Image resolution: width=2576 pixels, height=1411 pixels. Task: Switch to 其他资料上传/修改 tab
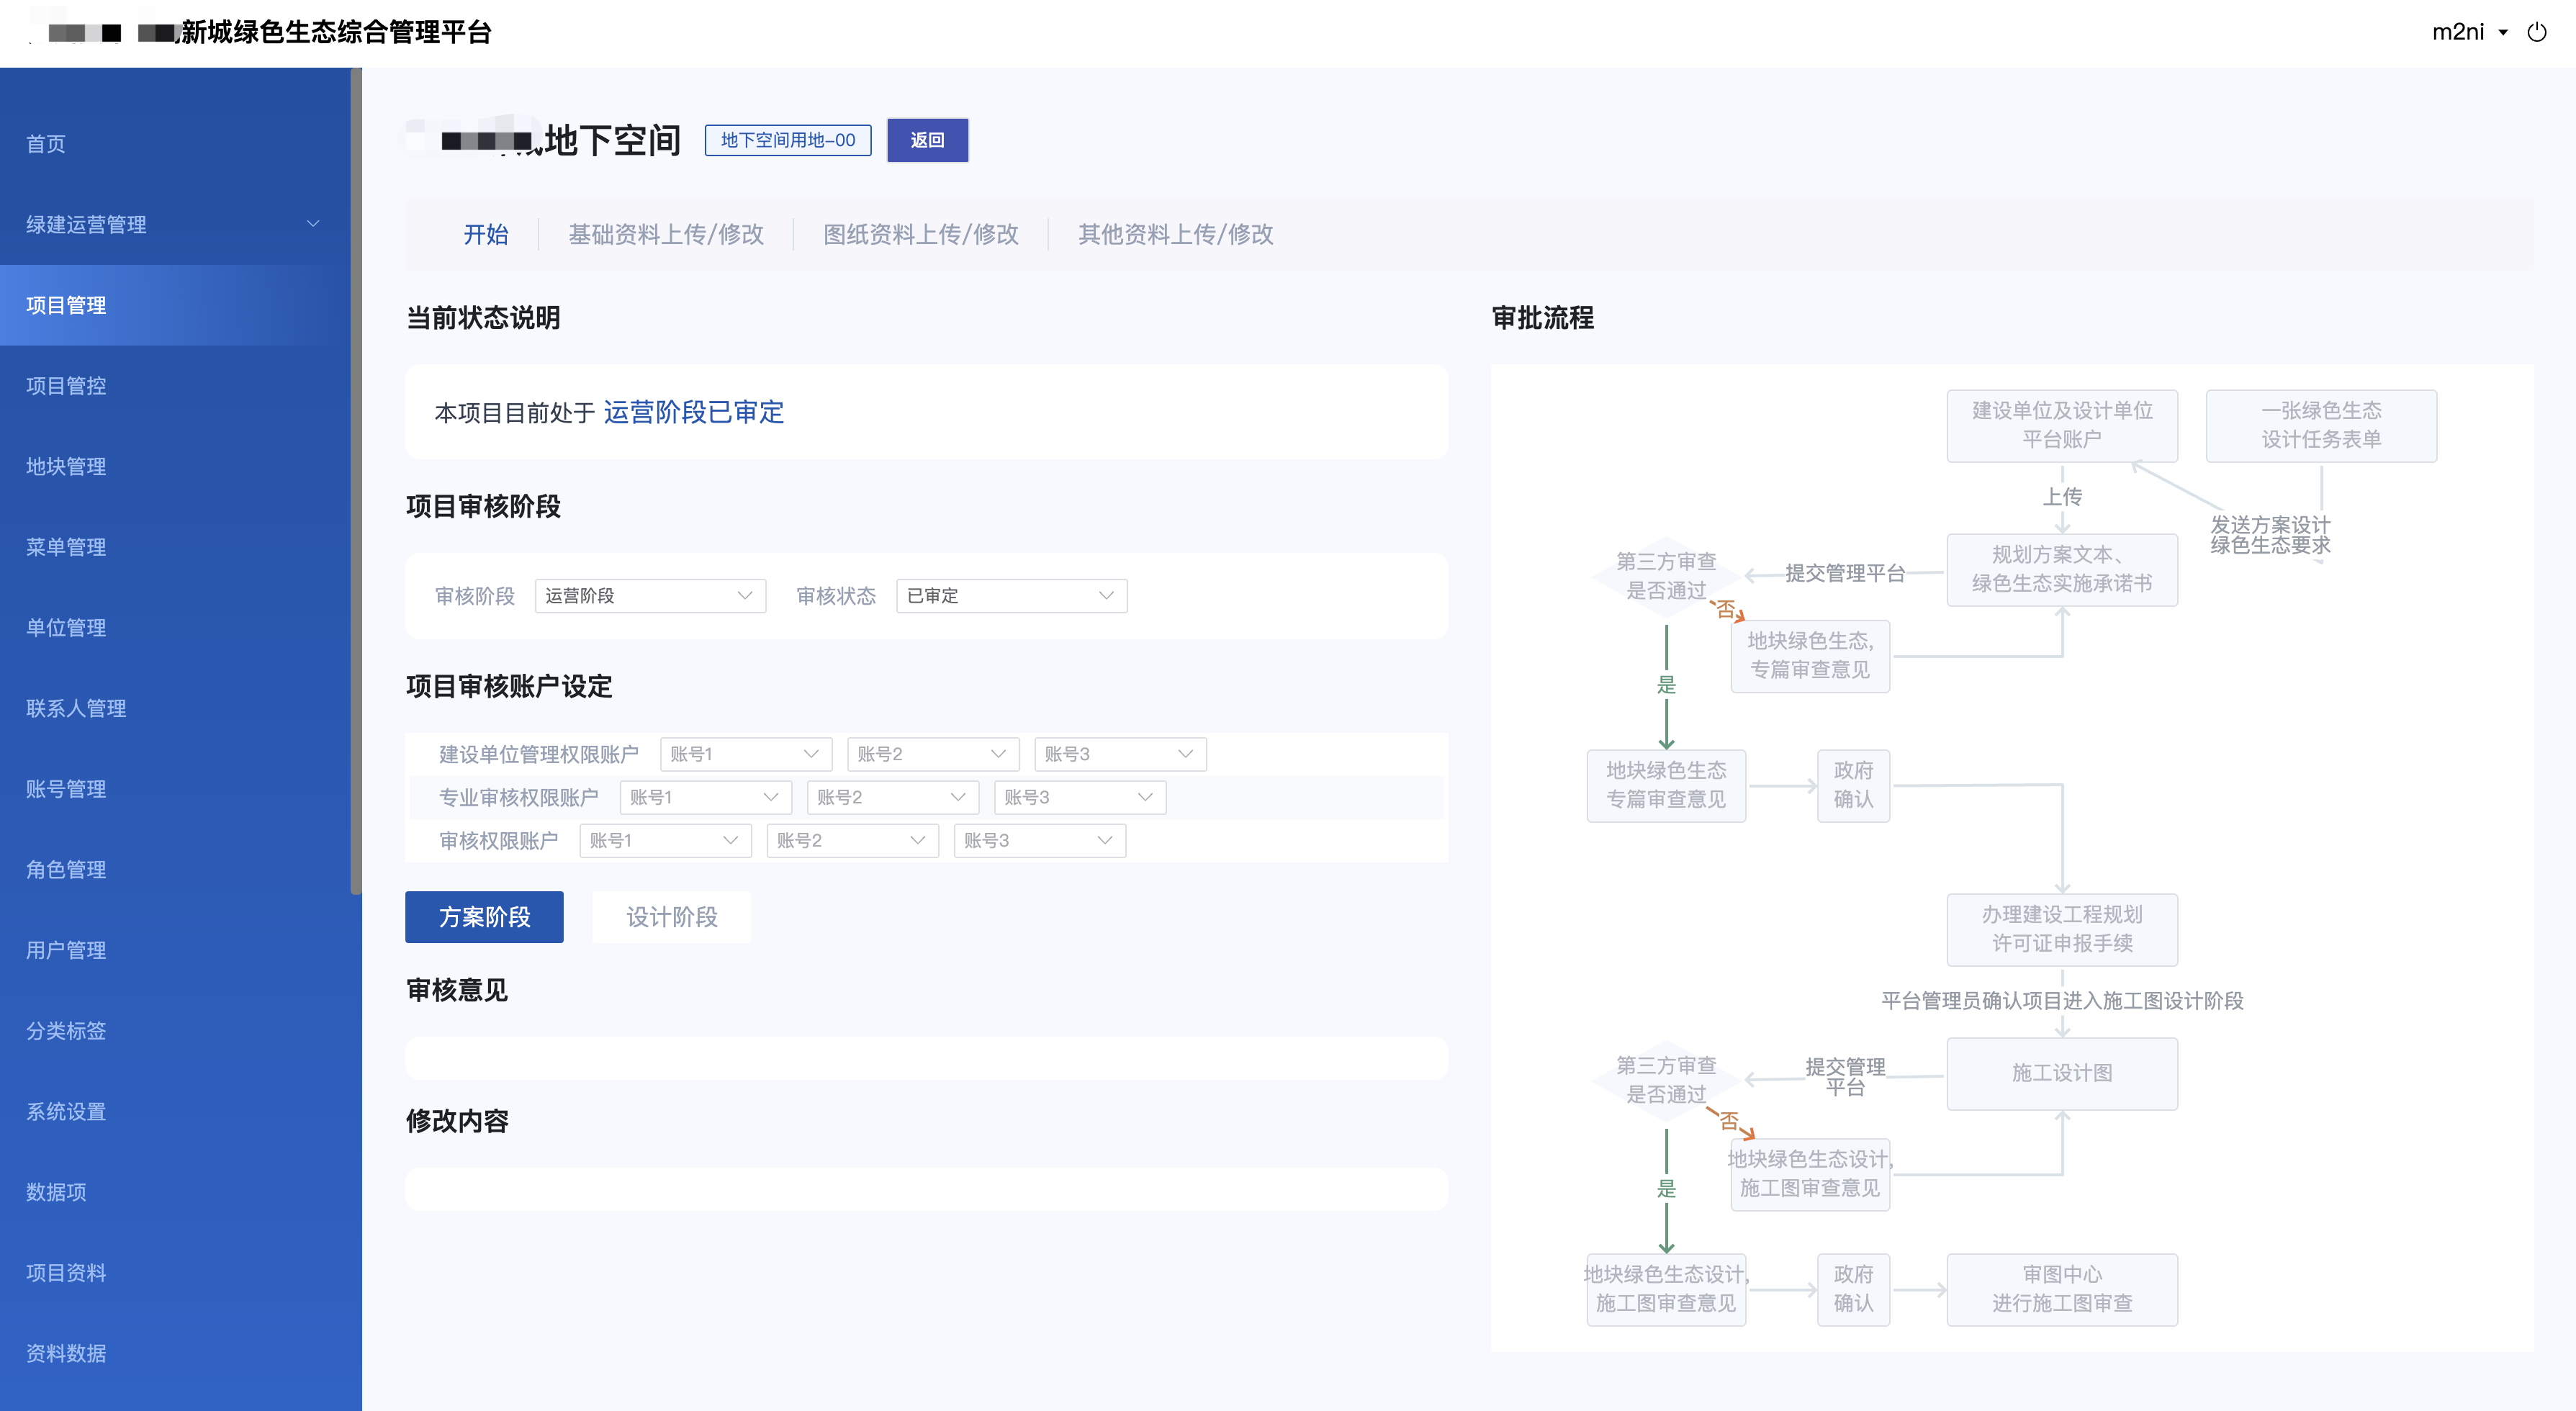click(x=1176, y=234)
